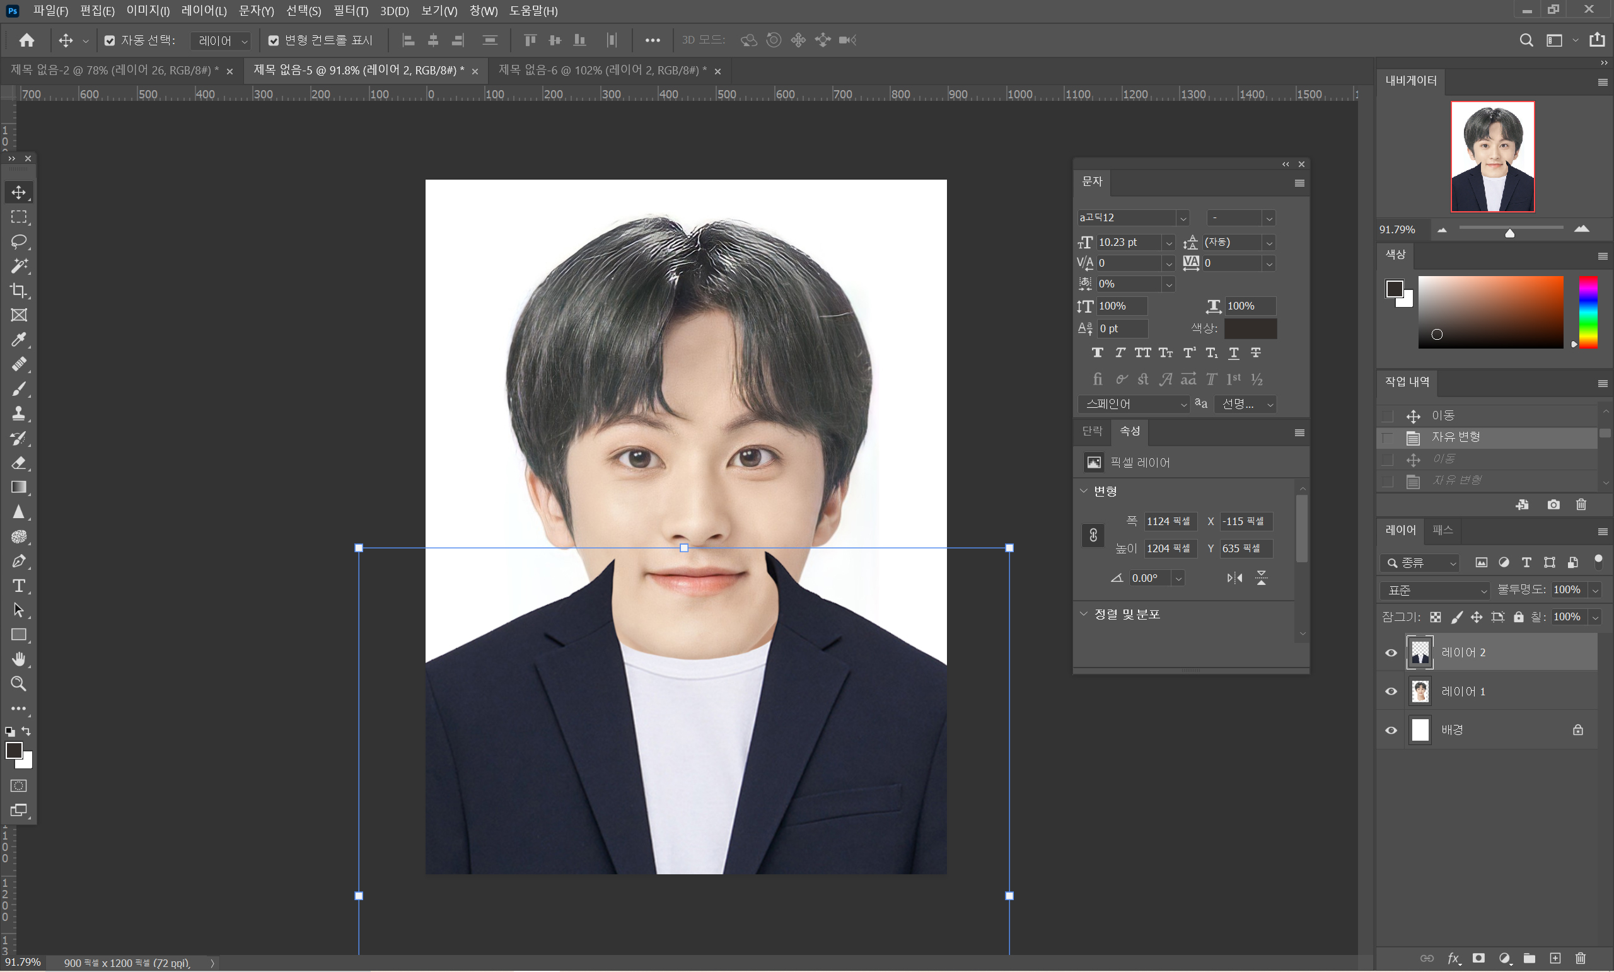Toggle the 자동 선택 checkbox

pyautogui.click(x=110, y=40)
